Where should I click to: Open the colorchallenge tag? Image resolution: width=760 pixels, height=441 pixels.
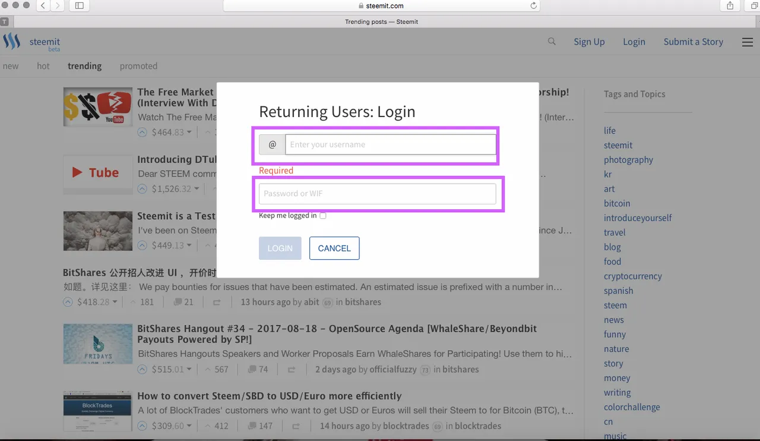tap(632, 407)
